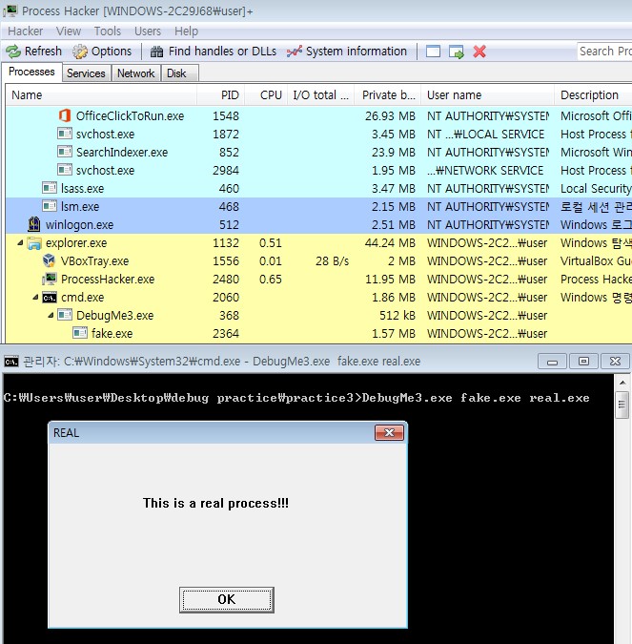632x644 pixels.
Task: Click the SearchIndexer.exe process icon
Action: 65,152
